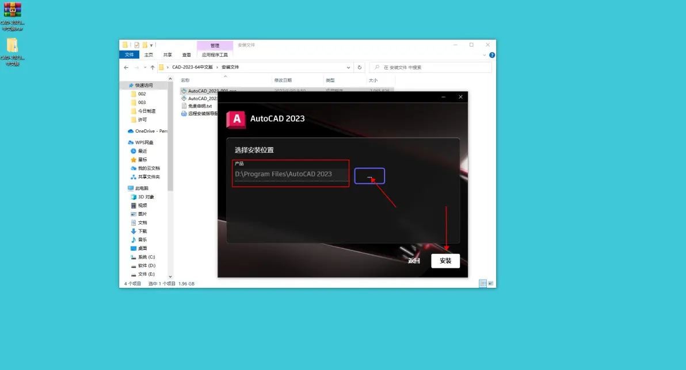Expand the ribbon with the chevron
Viewport: 686px width, 370px height.
pos(485,55)
